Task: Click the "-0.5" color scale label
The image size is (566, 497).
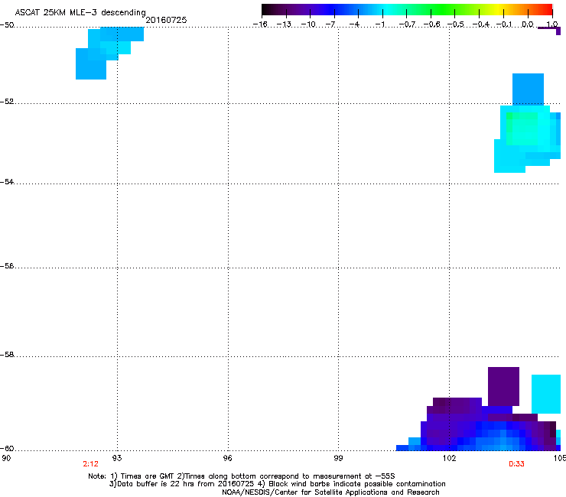Action: pyautogui.click(x=456, y=24)
